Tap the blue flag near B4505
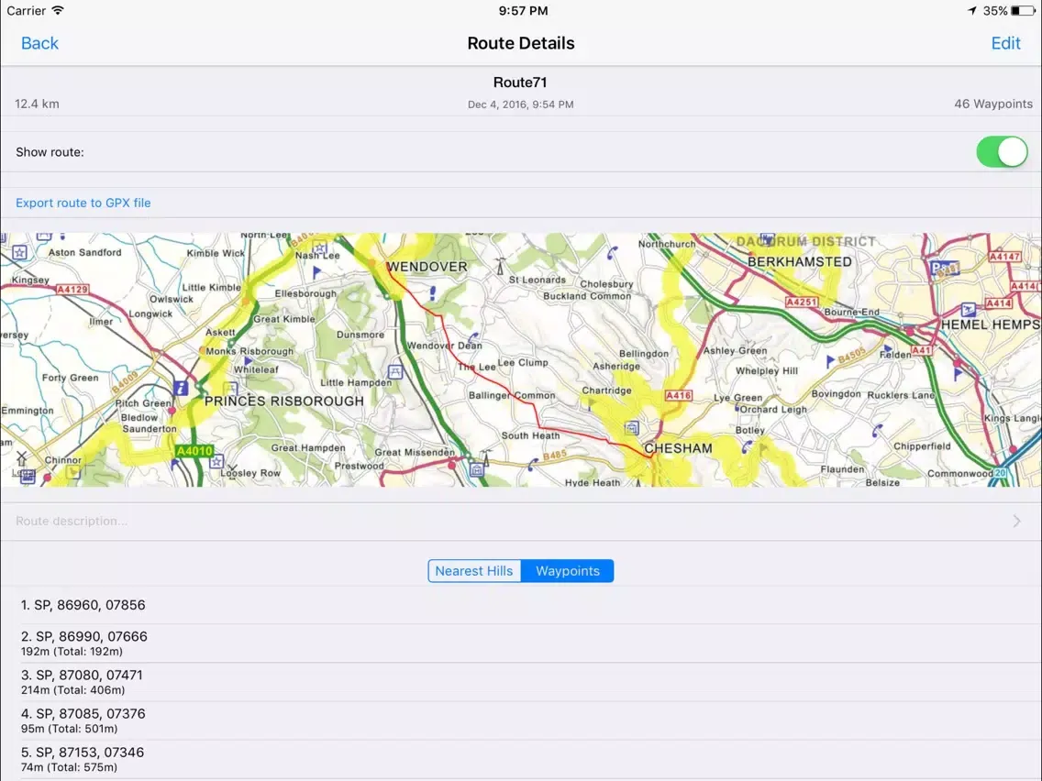 pyautogui.click(x=831, y=361)
